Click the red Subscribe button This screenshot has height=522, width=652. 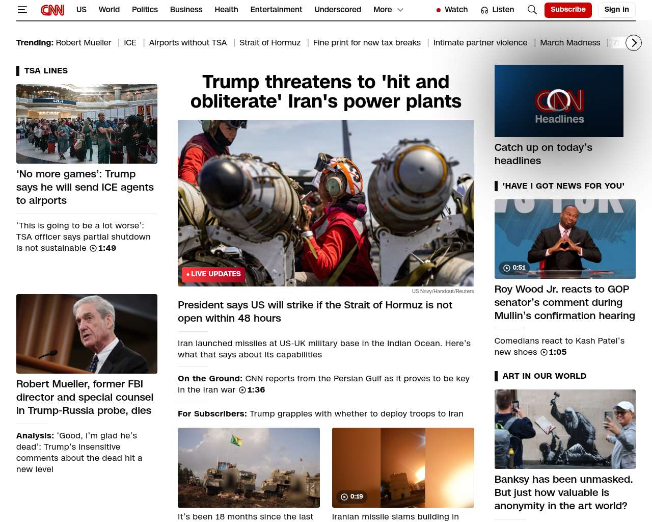(x=568, y=10)
